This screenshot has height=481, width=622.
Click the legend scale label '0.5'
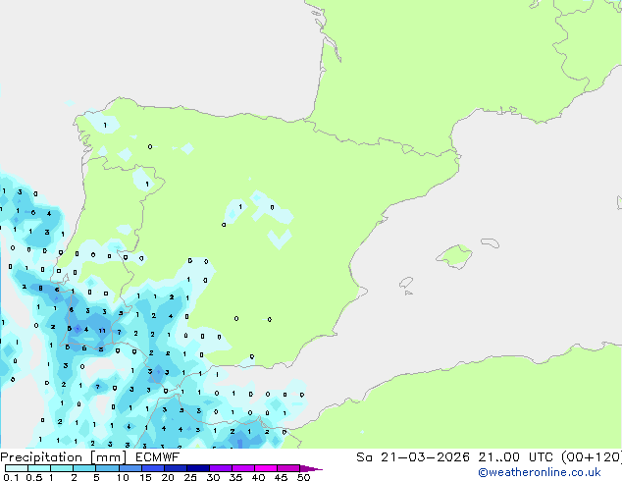pos(34,477)
